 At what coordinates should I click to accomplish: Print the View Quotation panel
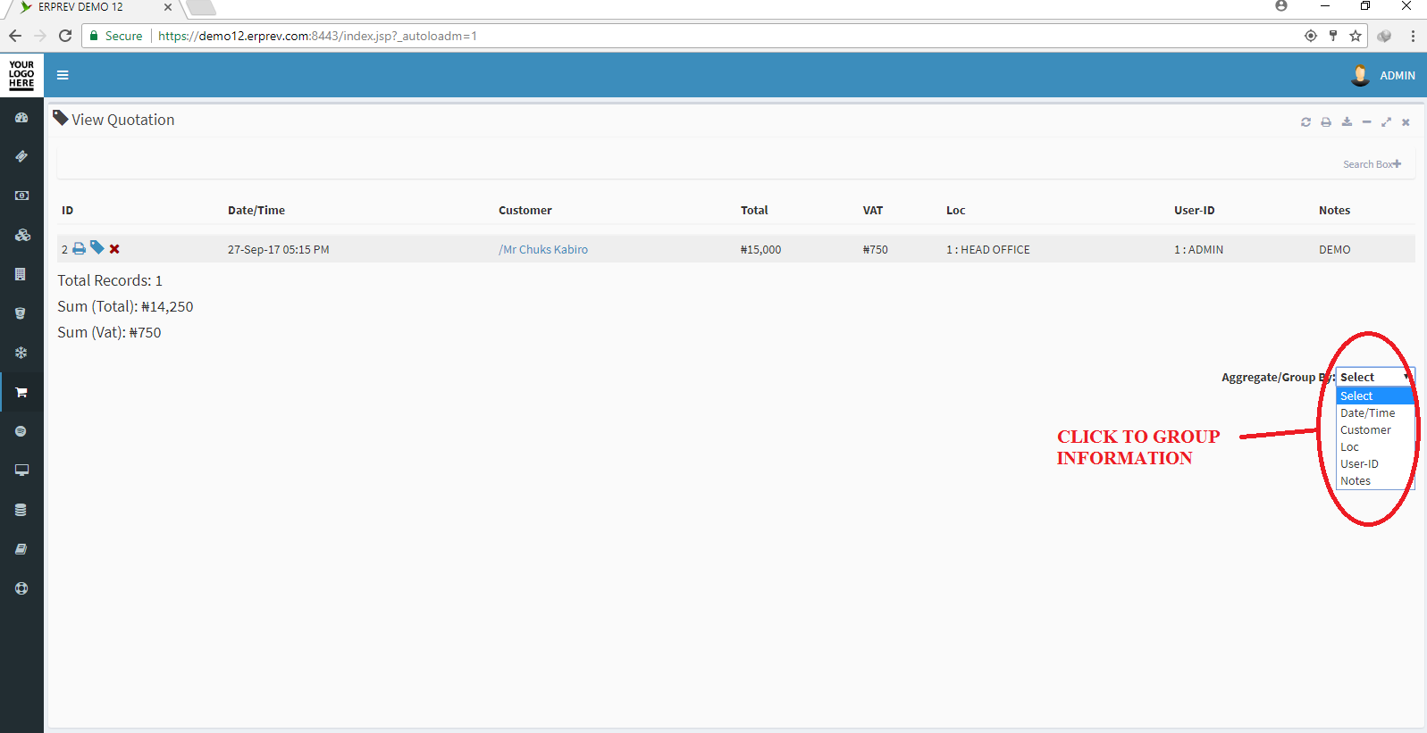pyautogui.click(x=1326, y=122)
